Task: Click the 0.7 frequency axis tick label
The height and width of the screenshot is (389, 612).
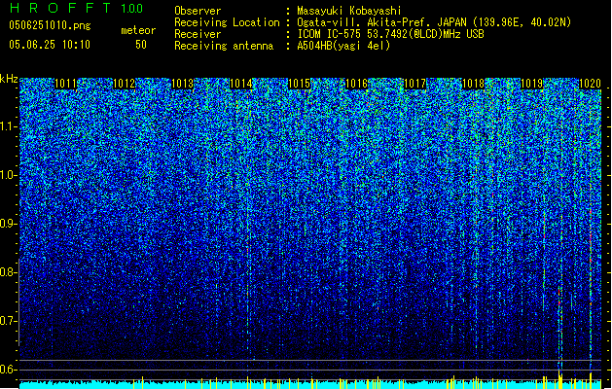Action: tap(9, 321)
